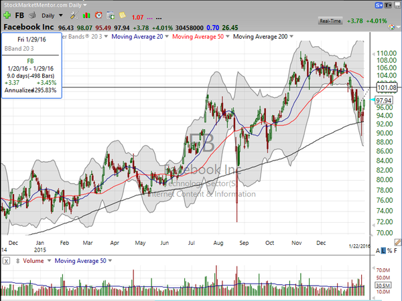Click the 30.5M volume axis marker
This screenshot has height=301, width=402.
[x=383, y=285]
